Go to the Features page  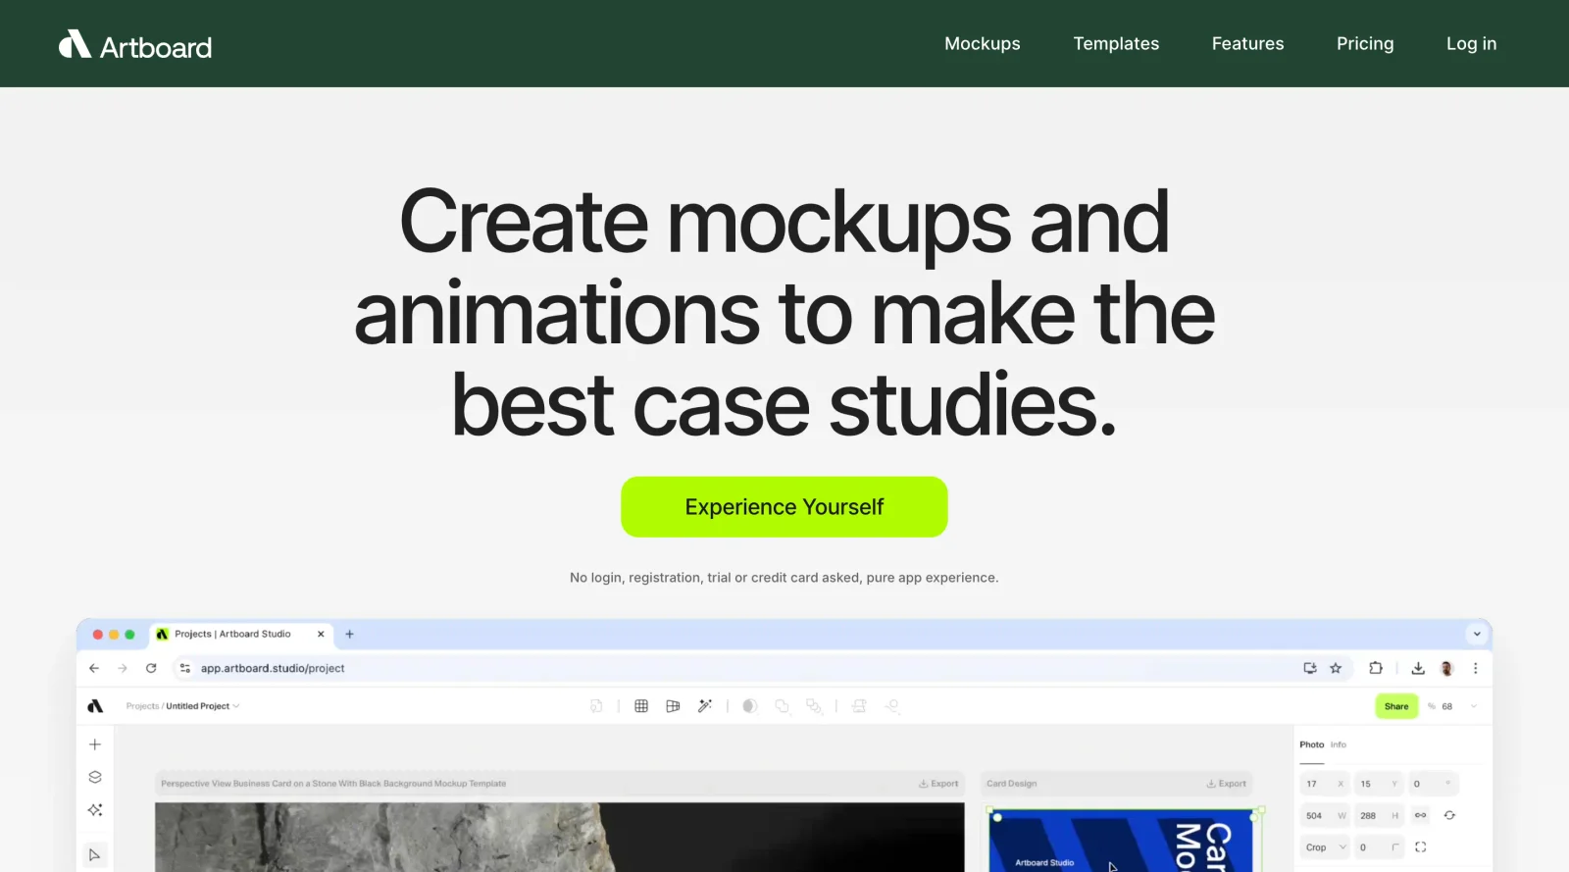1247,43
